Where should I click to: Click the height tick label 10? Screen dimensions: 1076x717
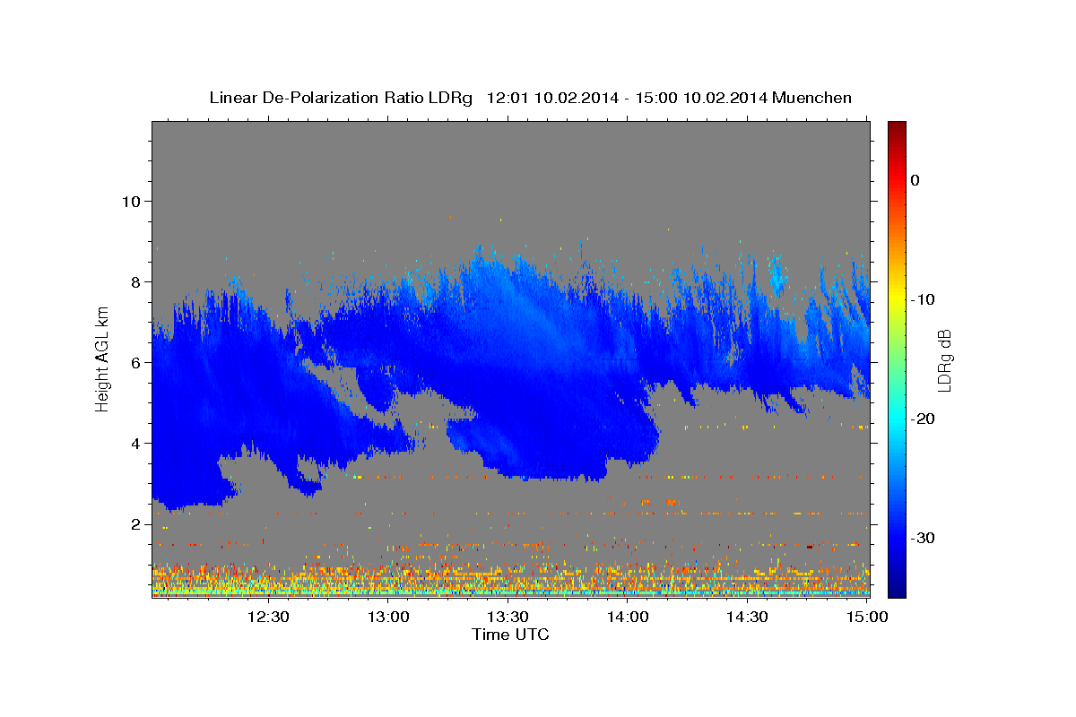132,201
